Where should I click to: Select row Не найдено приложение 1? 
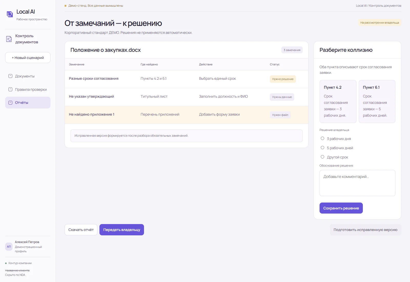[187, 115]
